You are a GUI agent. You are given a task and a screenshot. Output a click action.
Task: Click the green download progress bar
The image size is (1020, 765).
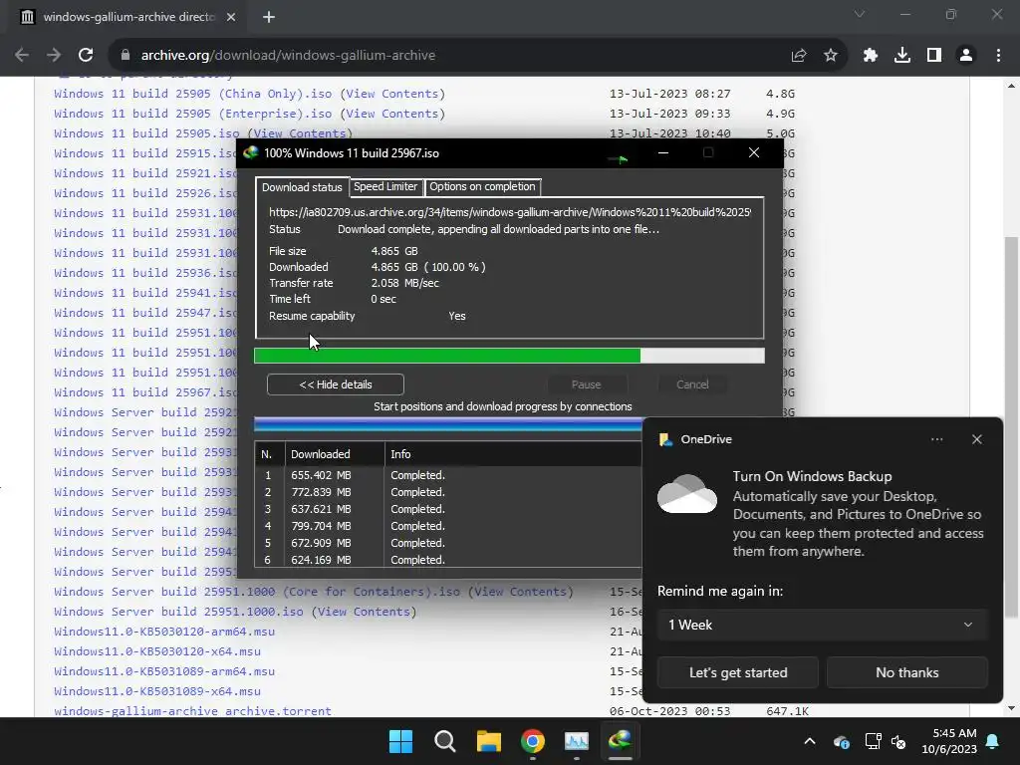click(509, 356)
